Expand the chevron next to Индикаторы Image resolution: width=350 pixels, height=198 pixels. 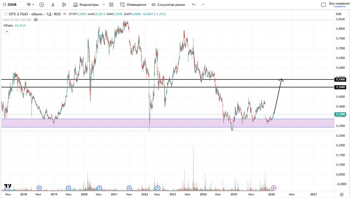pyautogui.click(x=104, y=5)
